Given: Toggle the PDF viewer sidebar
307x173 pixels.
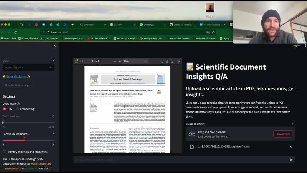Looking at the screenshot, I should [x=76, y=61].
